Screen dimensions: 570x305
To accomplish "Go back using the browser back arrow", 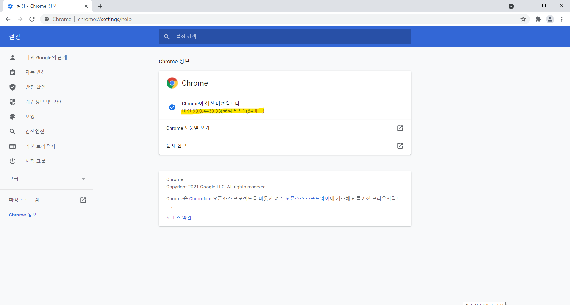I will 8,19.
